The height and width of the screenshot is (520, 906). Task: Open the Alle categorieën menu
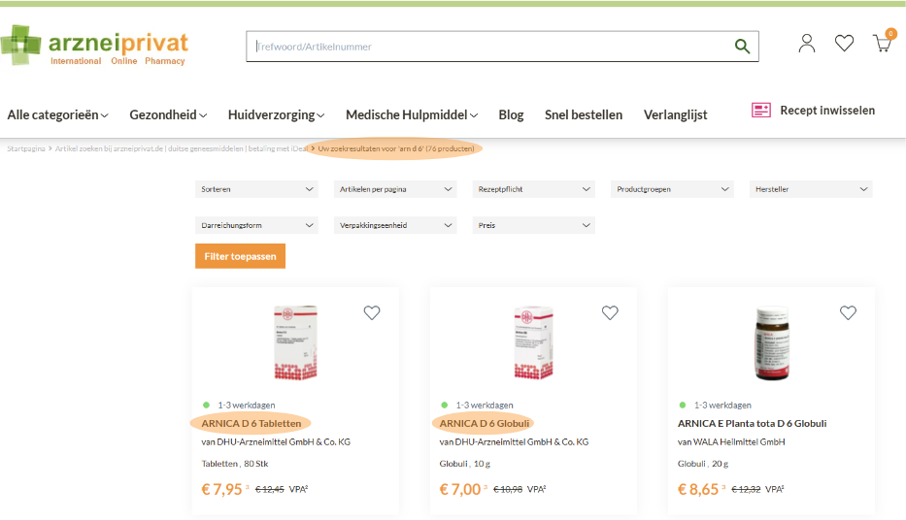[x=57, y=114]
